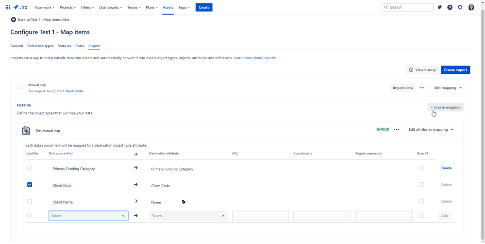Open the Plans menu
485x244 pixels.
pos(151,7)
